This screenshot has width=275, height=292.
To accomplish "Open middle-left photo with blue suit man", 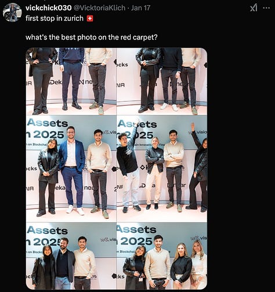I will click(71, 169).
